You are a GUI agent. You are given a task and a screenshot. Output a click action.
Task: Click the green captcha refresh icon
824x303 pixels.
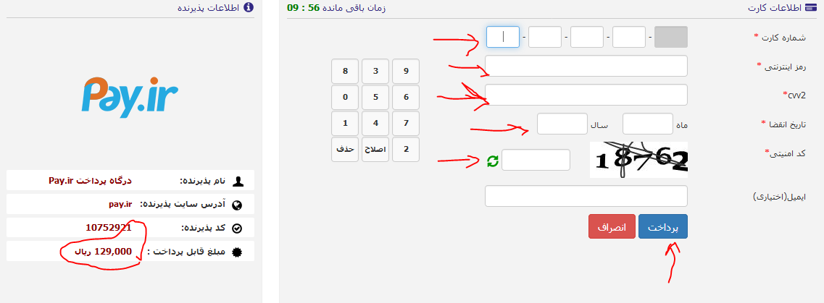(x=492, y=161)
